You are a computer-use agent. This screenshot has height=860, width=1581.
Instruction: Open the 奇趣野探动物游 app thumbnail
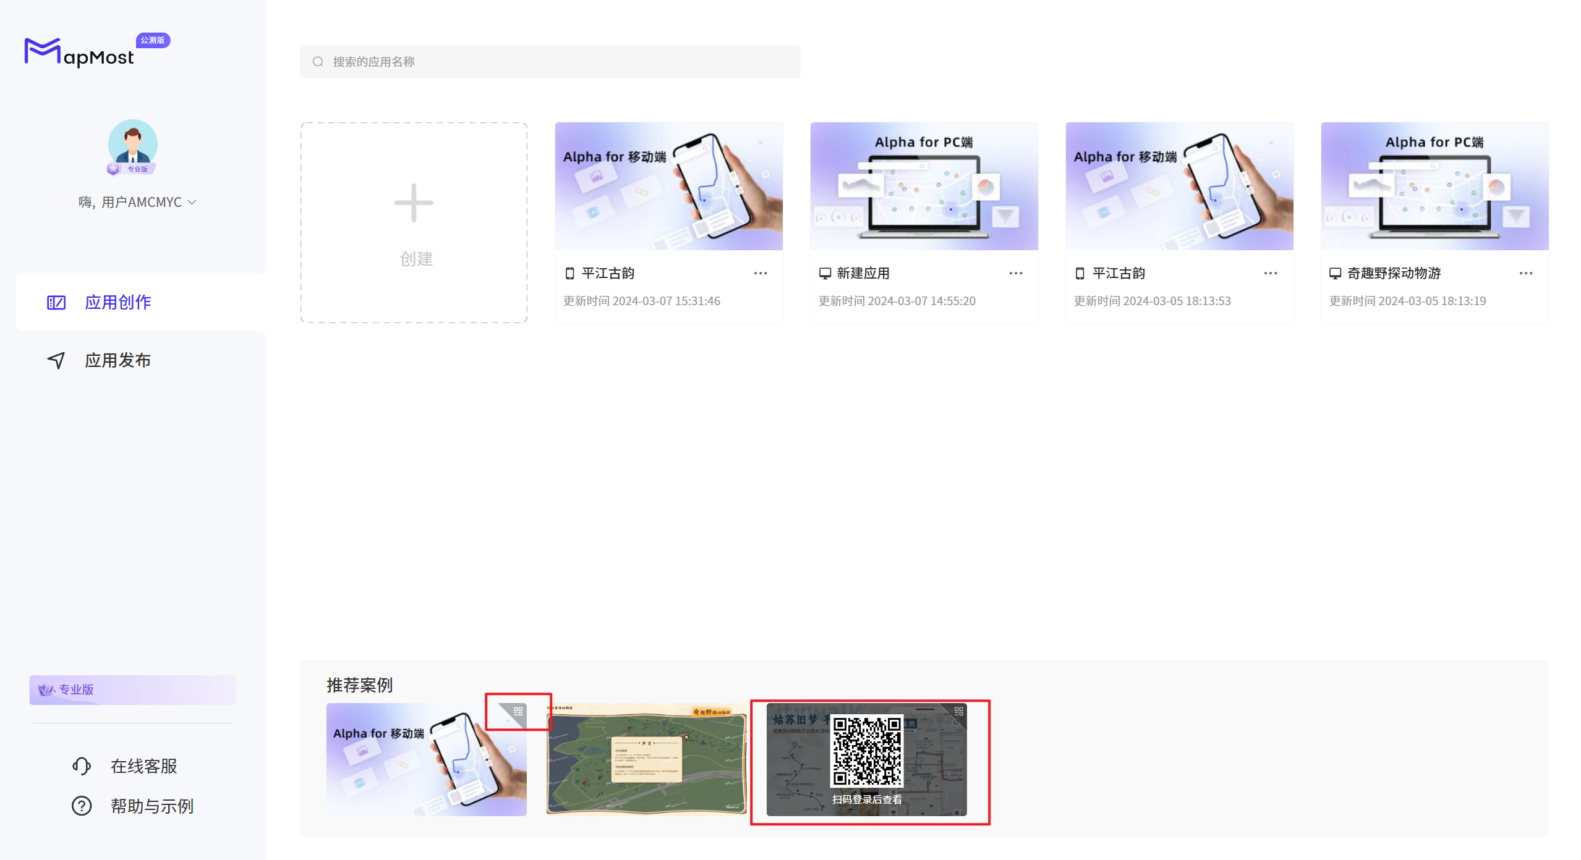pyautogui.click(x=1434, y=186)
